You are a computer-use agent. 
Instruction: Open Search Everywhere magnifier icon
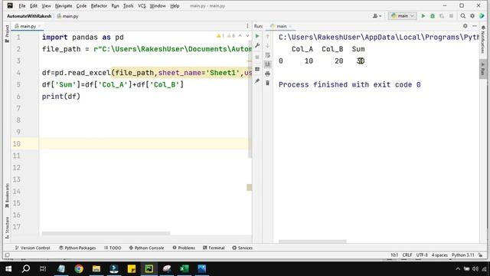462,16
